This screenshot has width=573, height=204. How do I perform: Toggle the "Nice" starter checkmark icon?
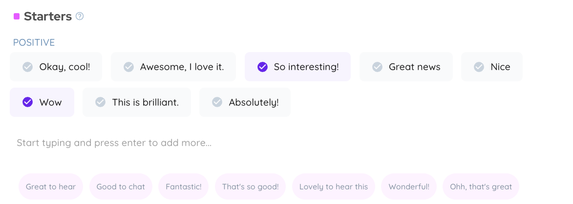(x=479, y=67)
